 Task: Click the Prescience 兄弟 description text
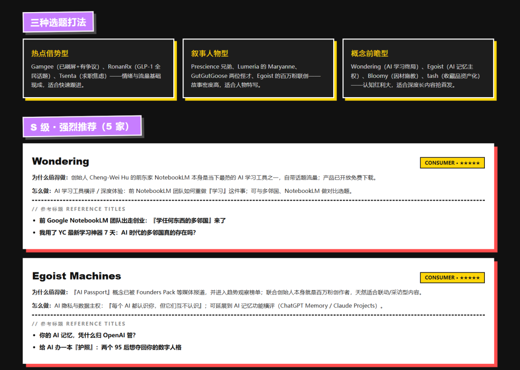pyautogui.click(x=256, y=76)
